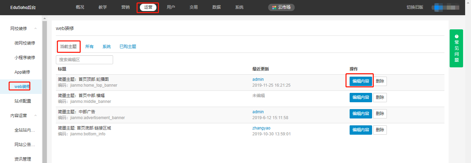Open the 教学 top menu
The width and height of the screenshot is (471, 163).
click(103, 7)
